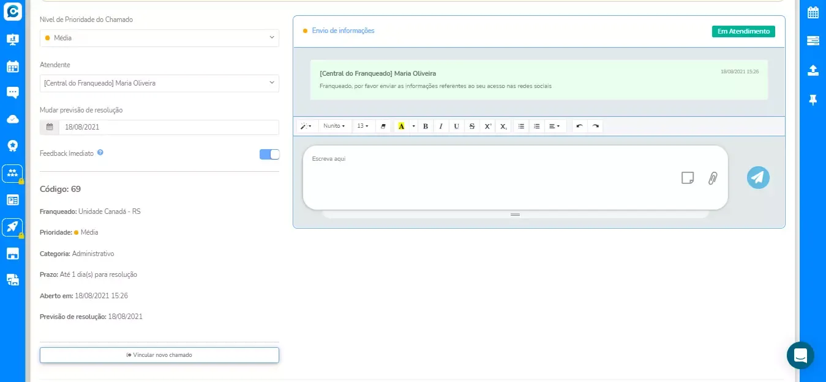Image resolution: width=826 pixels, height=382 pixels.
Task: Insert an unordered bullet list
Action: [x=521, y=127]
